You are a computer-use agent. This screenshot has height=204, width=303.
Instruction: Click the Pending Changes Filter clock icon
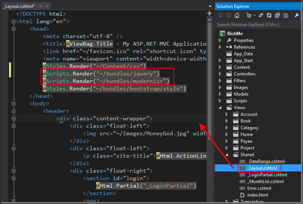coord(249,15)
